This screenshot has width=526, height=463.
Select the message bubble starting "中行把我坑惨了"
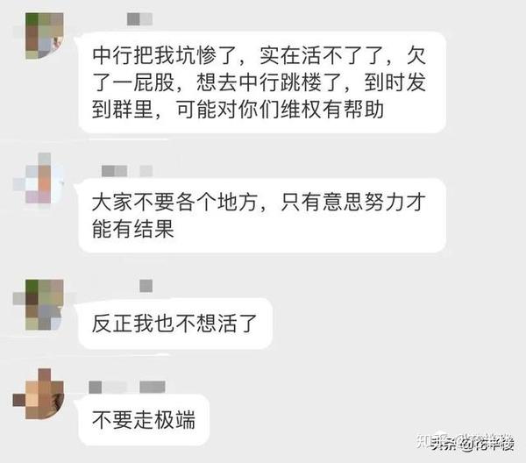[x=262, y=82]
